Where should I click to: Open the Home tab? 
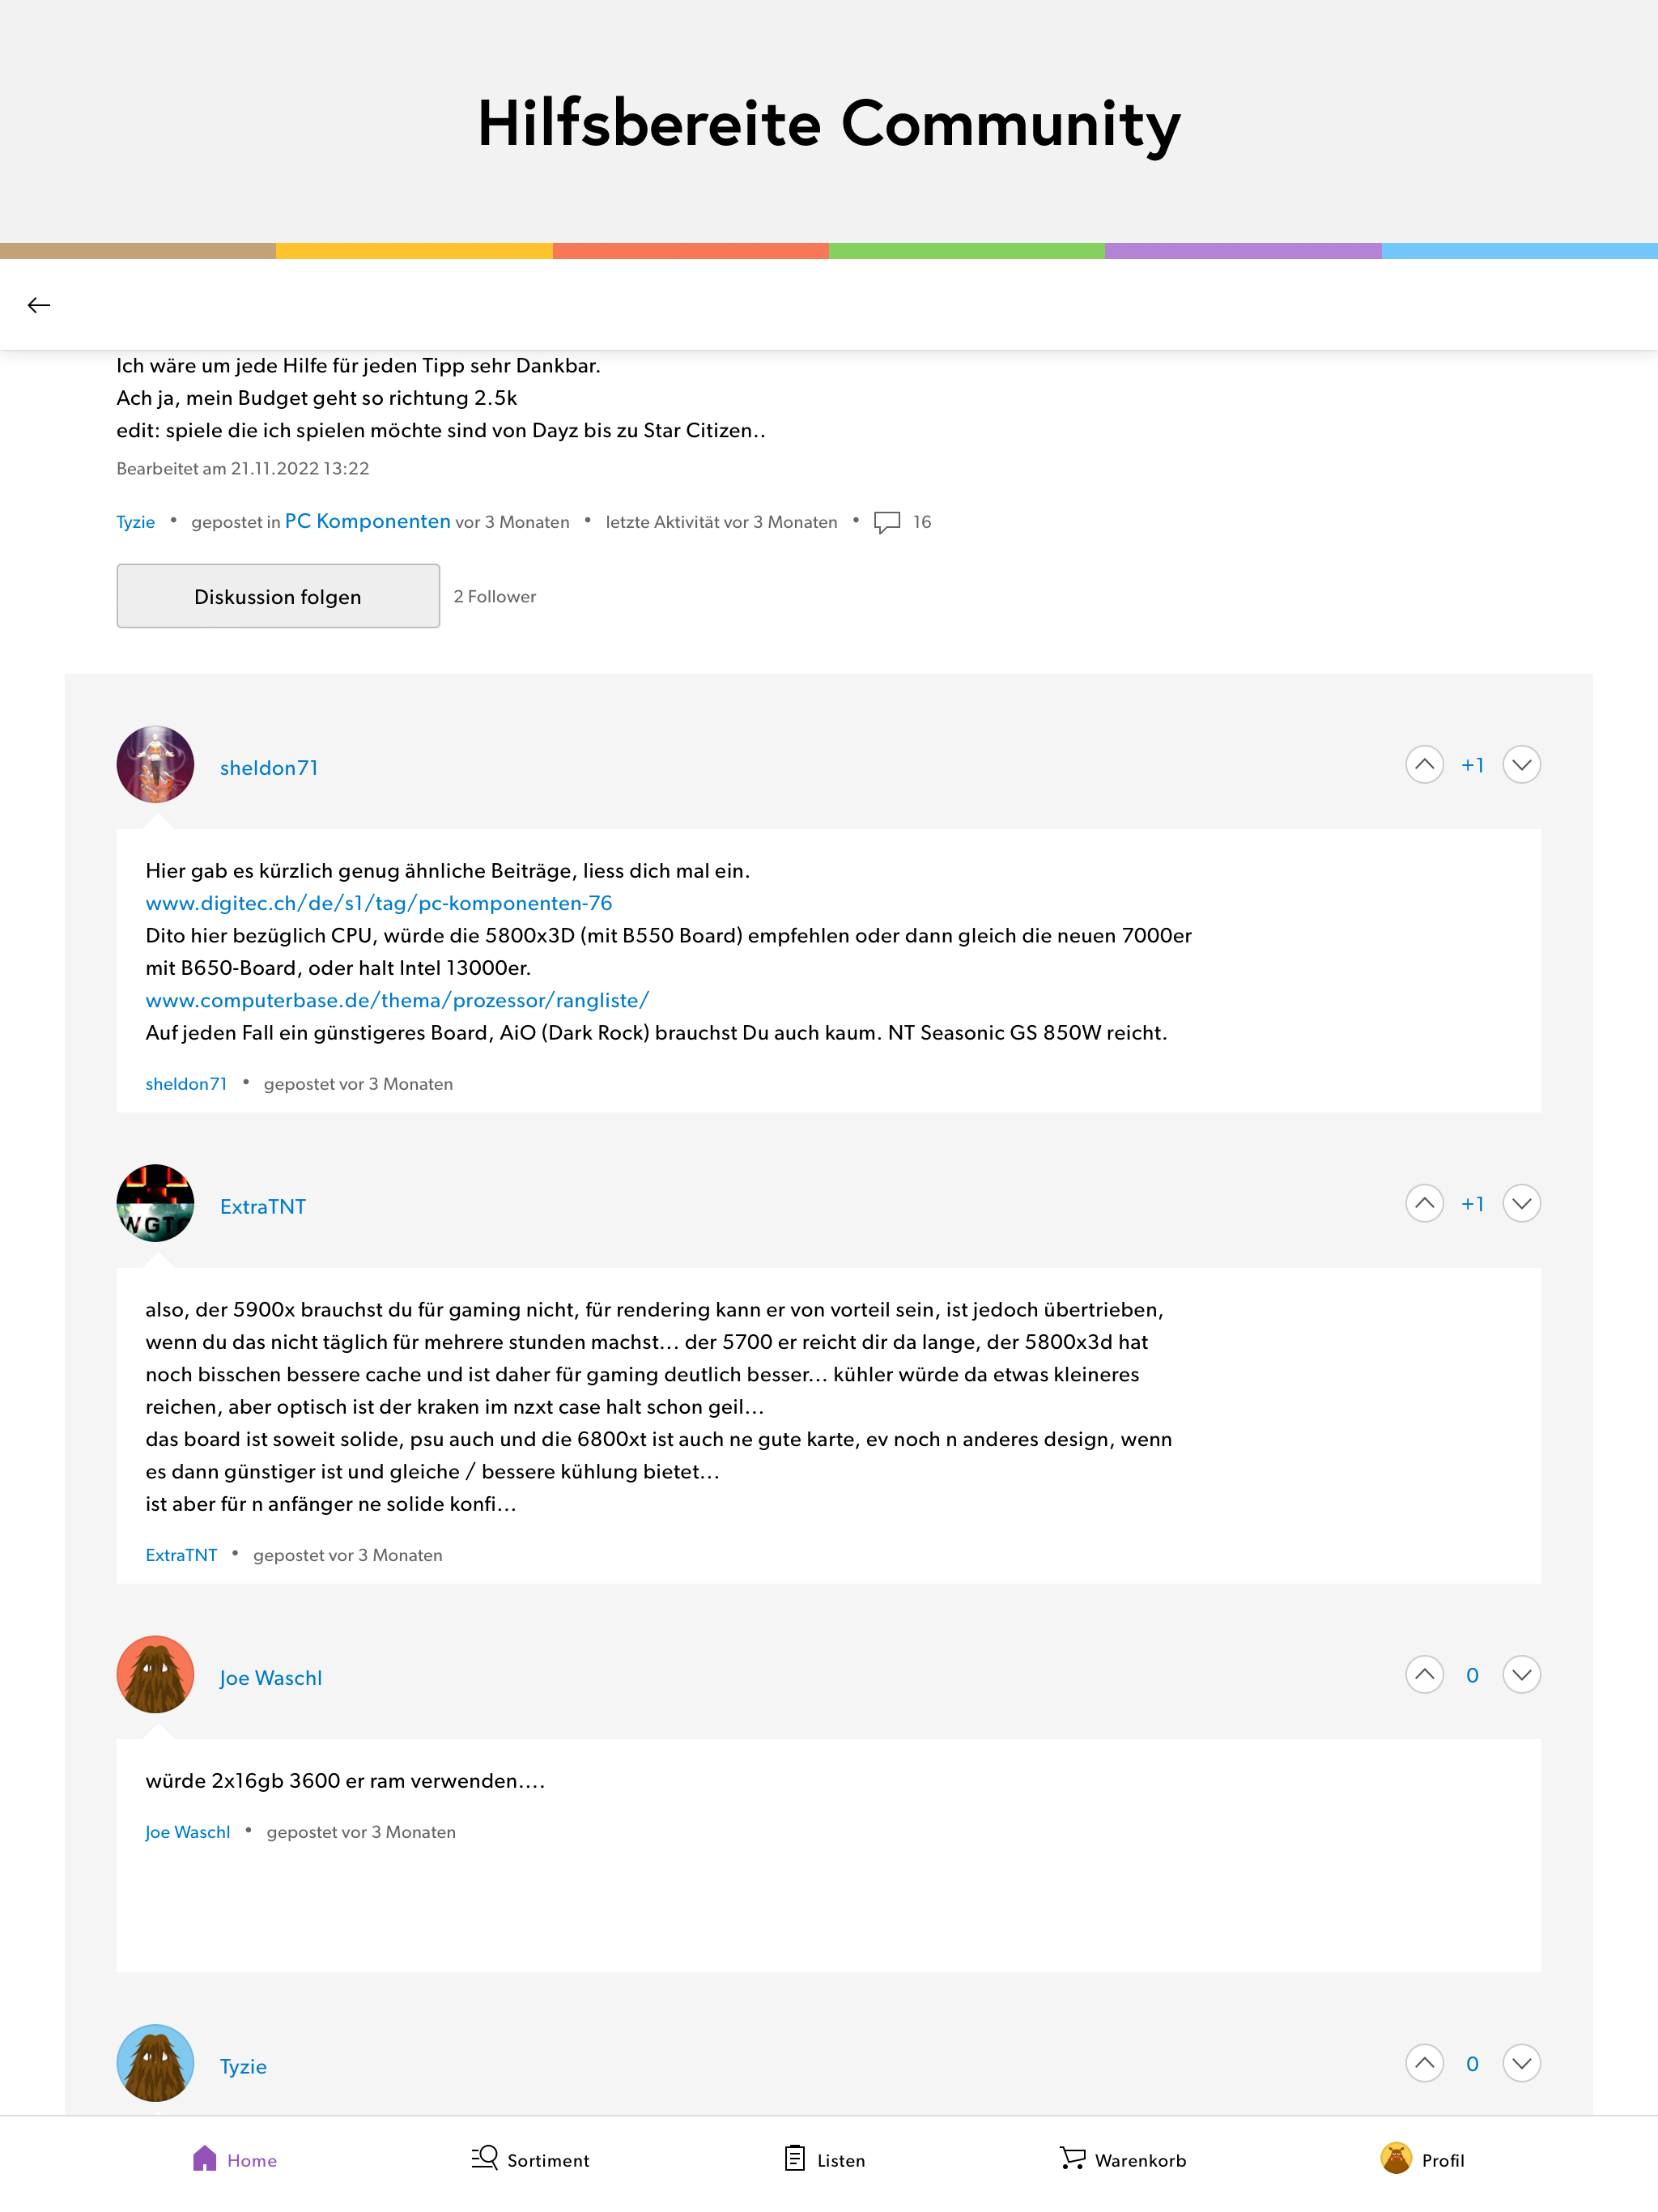(235, 2160)
